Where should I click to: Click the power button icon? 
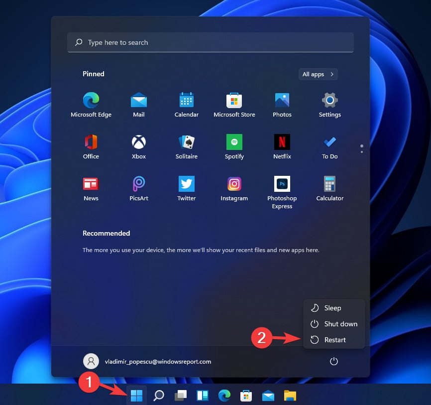click(x=333, y=361)
